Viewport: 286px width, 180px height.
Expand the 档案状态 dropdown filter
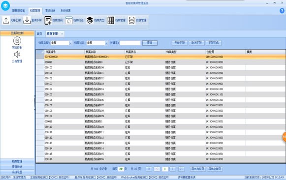(x=106, y=43)
